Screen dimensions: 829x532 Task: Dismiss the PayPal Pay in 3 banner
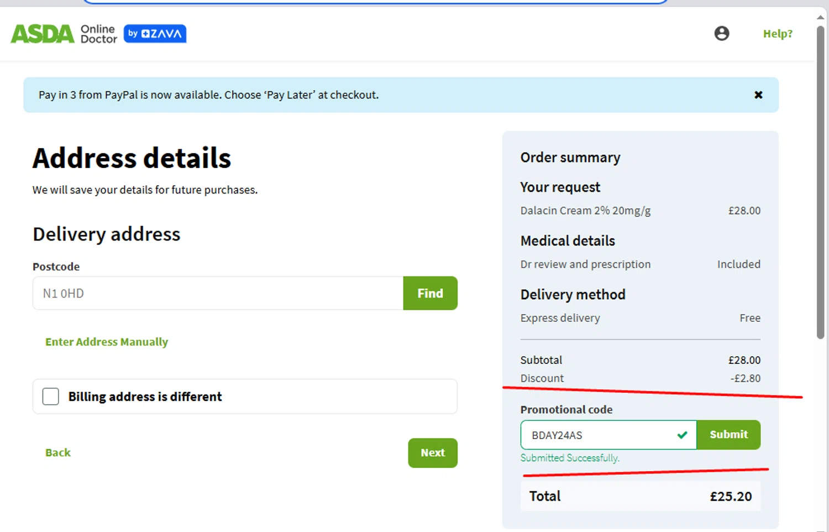pos(758,95)
